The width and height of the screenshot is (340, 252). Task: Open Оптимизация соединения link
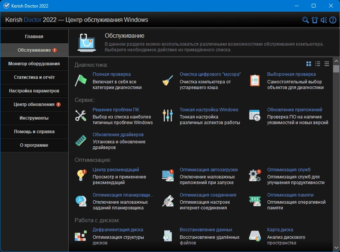[208, 195]
